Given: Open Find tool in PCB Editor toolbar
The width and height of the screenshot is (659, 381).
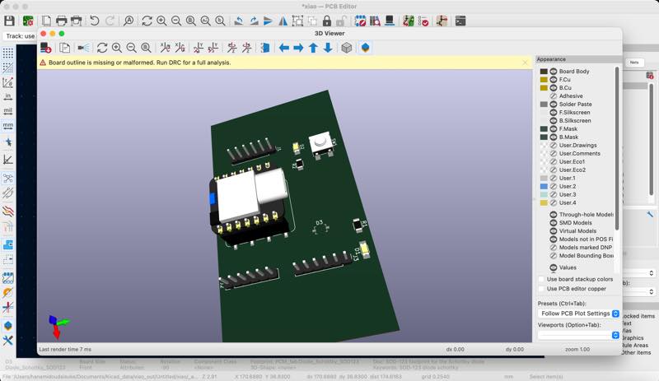Looking at the screenshot, I should point(129,21).
